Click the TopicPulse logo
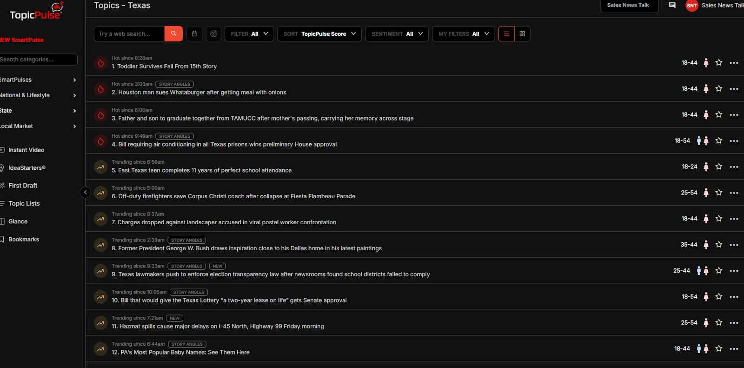This screenshot has width=744, height=368. [36, 12]
